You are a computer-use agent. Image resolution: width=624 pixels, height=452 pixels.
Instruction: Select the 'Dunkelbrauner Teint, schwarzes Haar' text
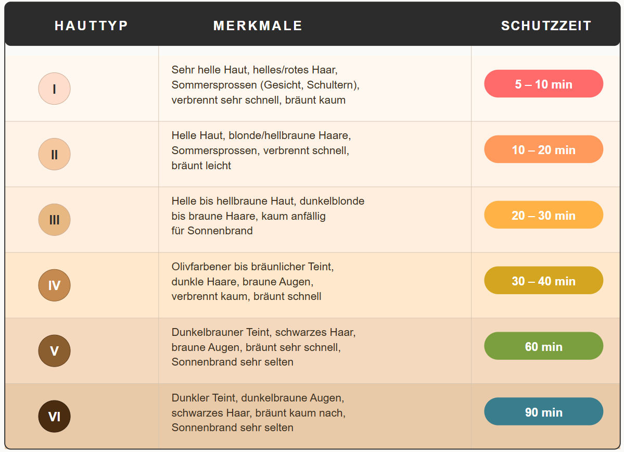pos(263,347)
